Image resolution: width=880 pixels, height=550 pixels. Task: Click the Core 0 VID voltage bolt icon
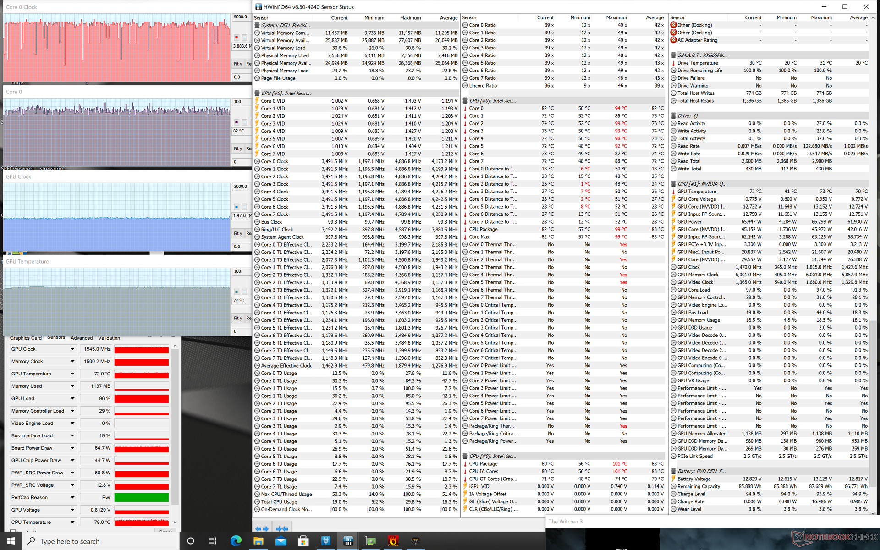257,101
